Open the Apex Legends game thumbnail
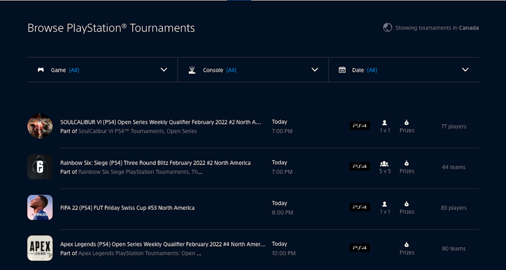The image size is (506, 270). click(x=40, y=248)
